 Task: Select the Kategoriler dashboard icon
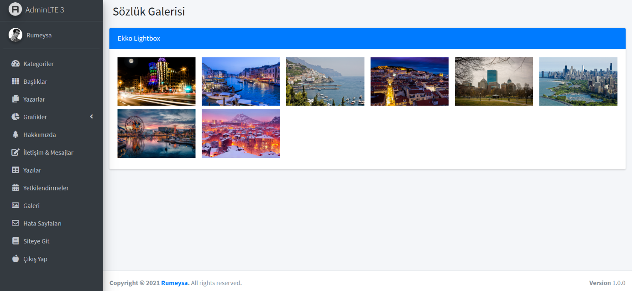point(15,64)
